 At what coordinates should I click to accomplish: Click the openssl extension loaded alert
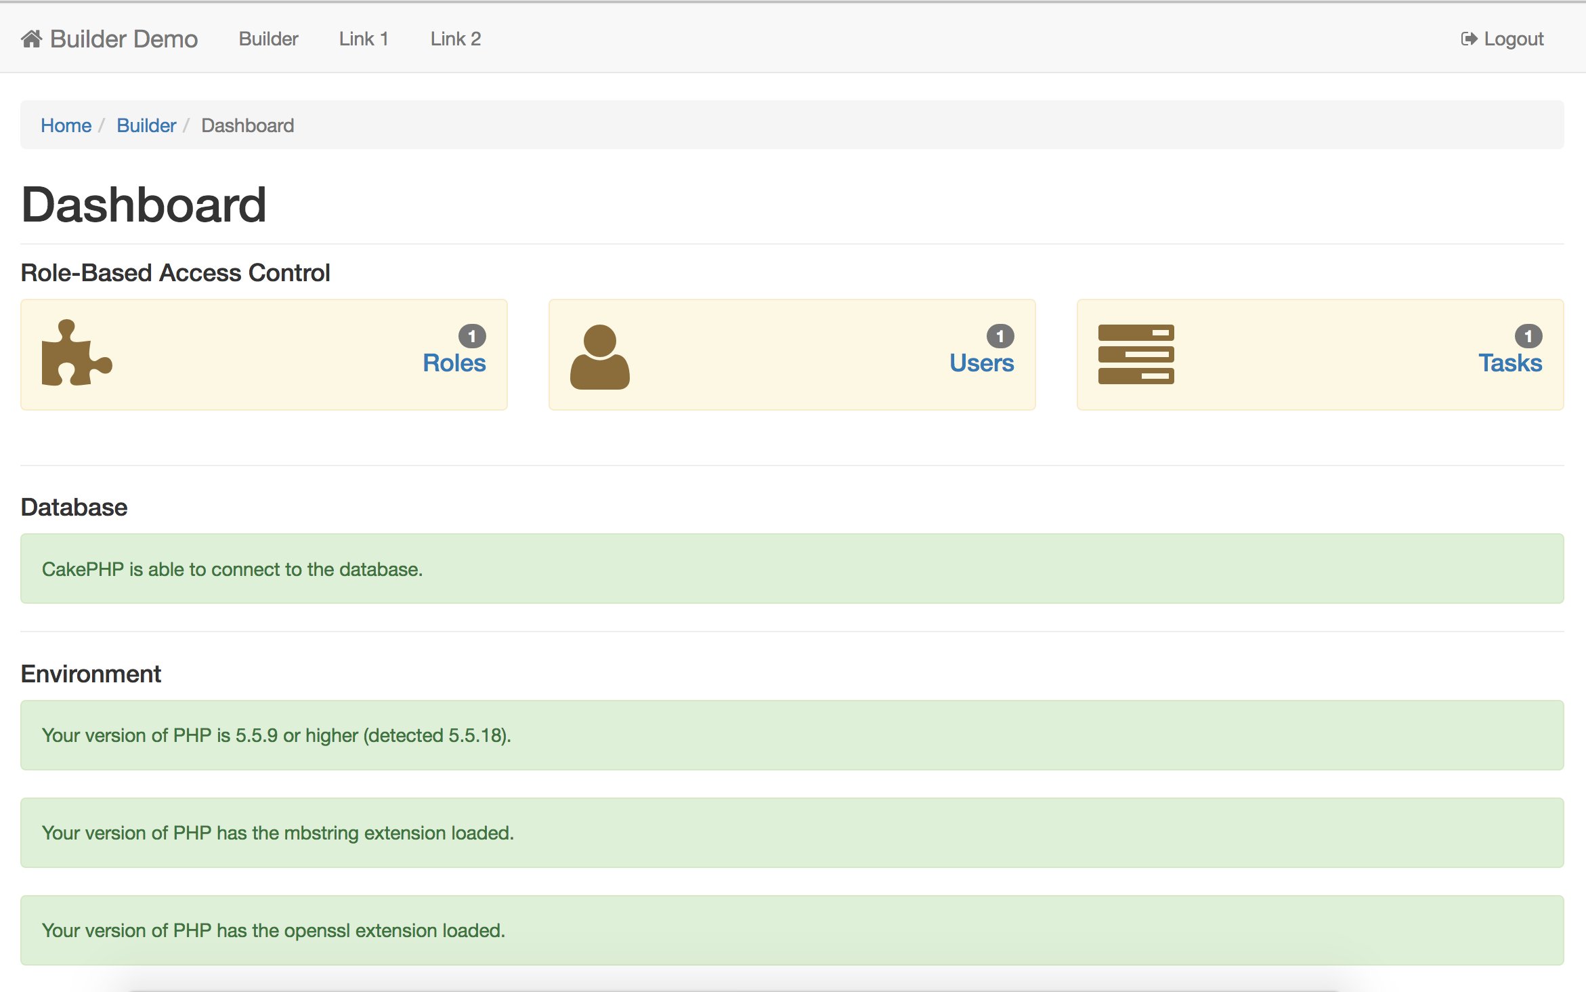792,930
